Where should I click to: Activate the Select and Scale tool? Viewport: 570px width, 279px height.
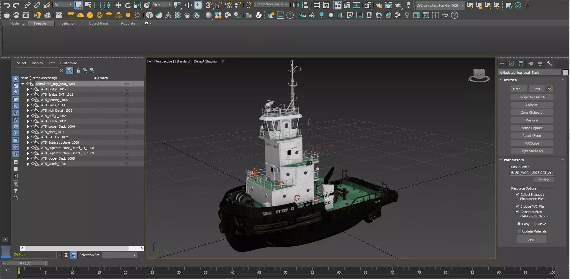tap(137, 5)
